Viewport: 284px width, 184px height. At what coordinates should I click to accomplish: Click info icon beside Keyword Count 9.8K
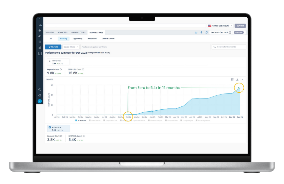(61, 69)
